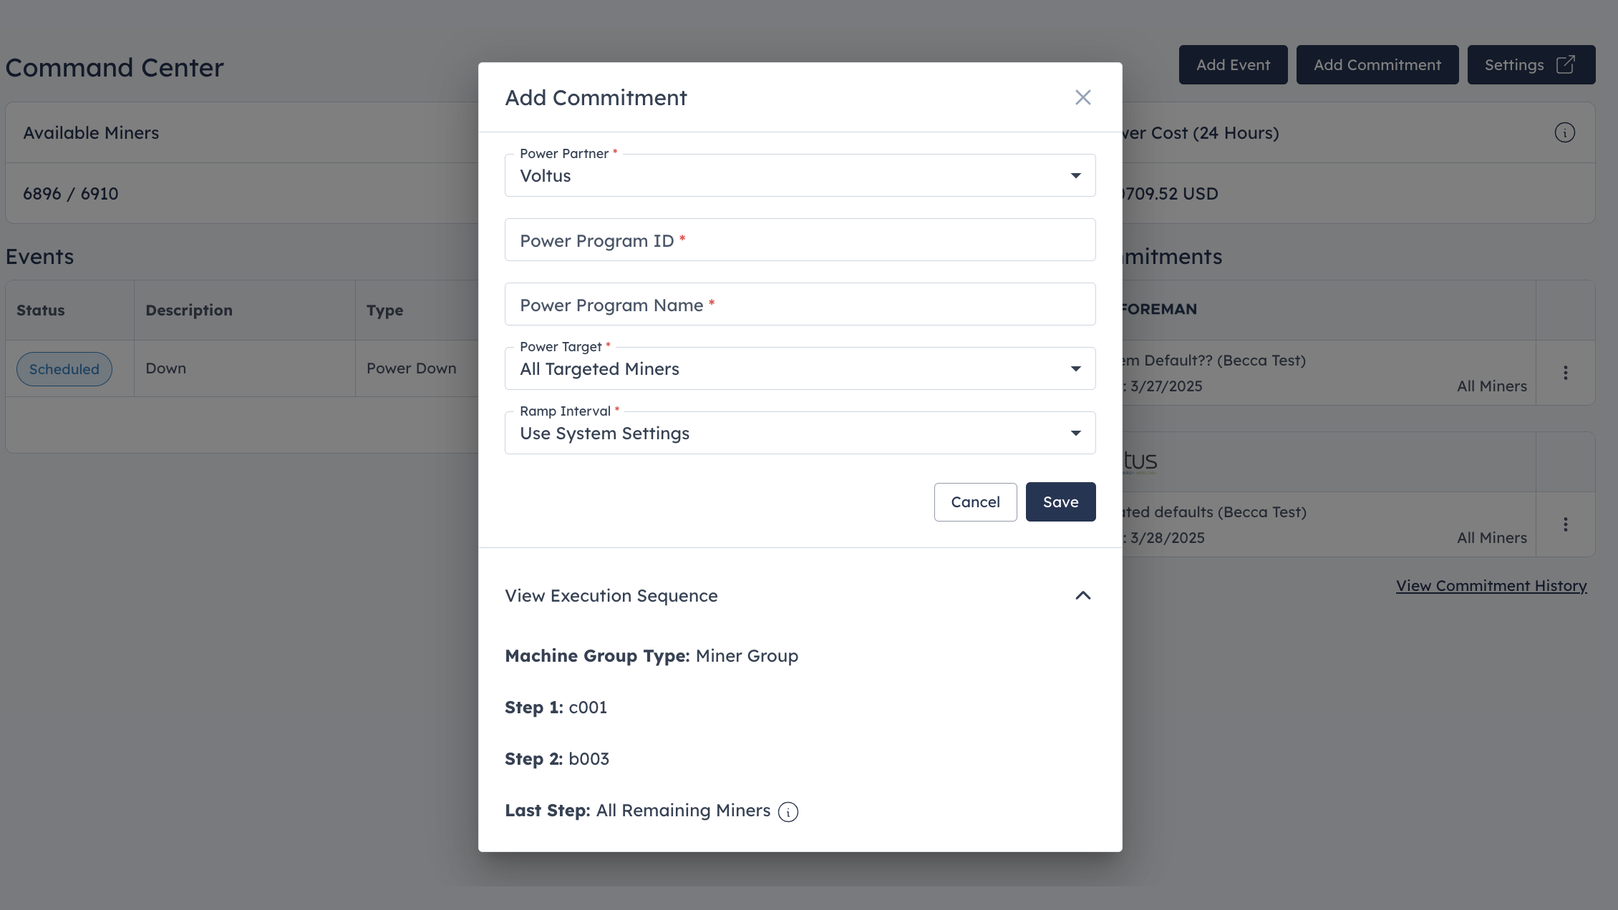The height and width of the screenshot is (910, 1618).
Task: Click the Scheduled status badge
Action: [x=64, y=369]
